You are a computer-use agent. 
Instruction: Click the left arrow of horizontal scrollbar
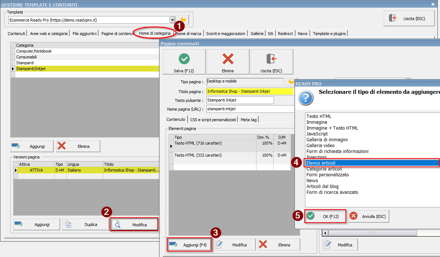(x=325, y=233)
